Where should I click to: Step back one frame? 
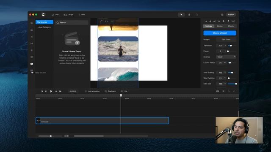coord(46,91)
